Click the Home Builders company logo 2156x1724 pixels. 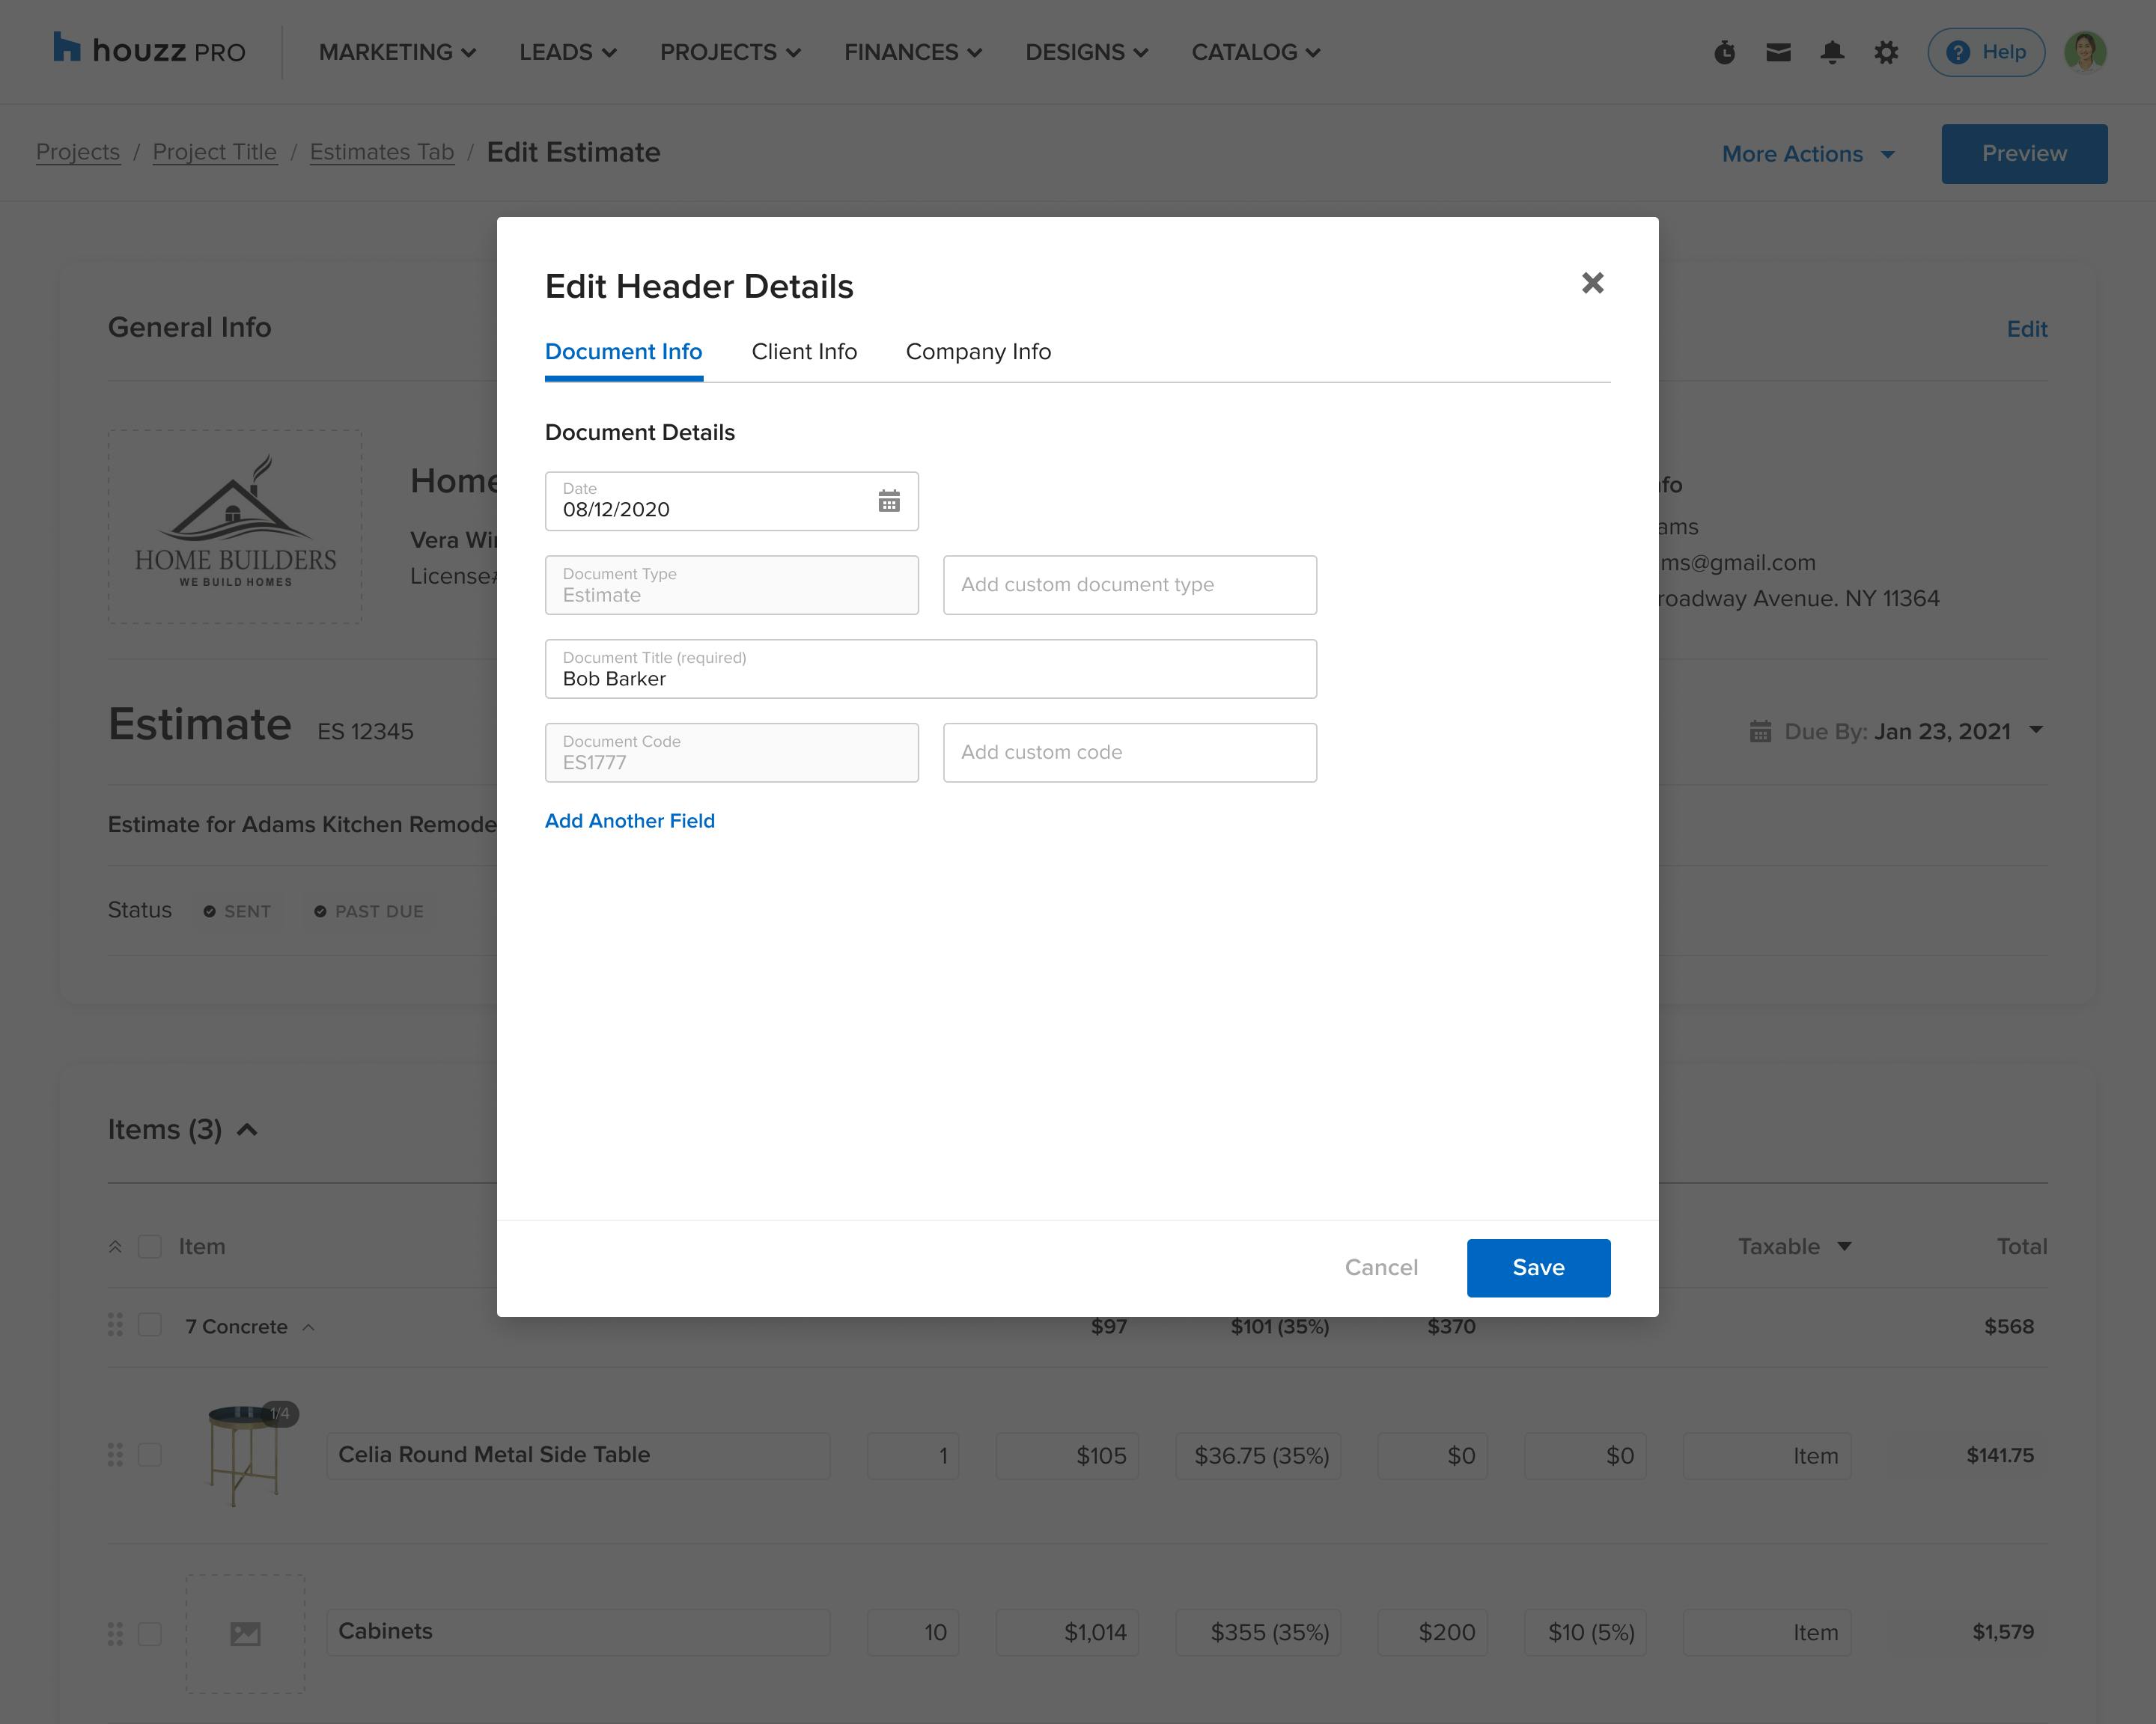pos(235,527)
